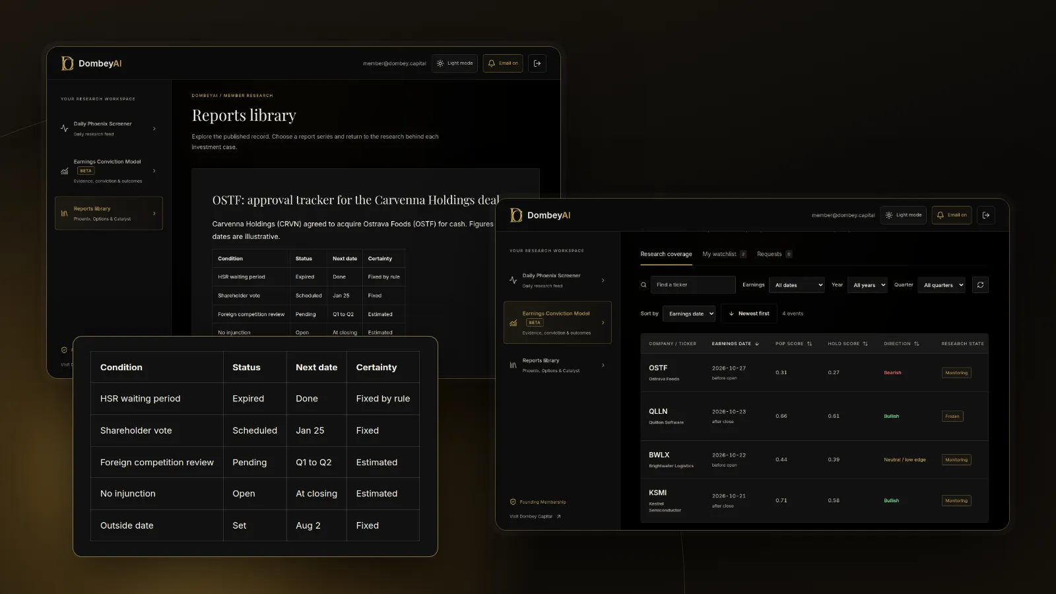Click the OSTF Bearish direction value

tap(892, 373)
